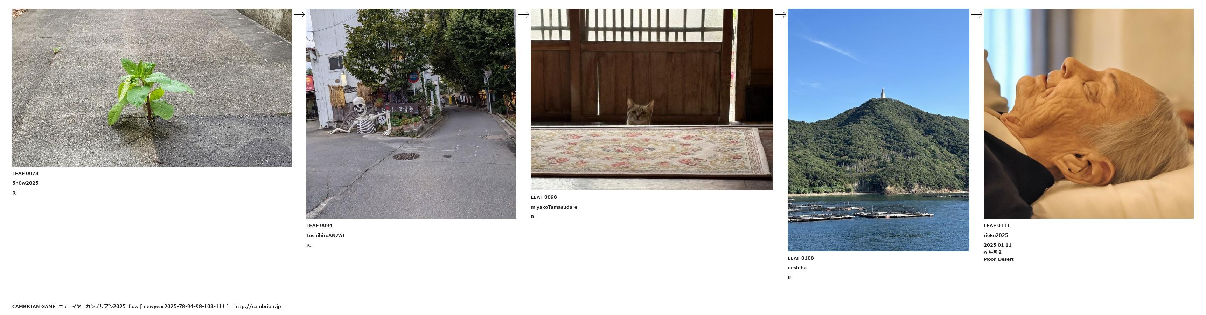Open the cat behind rug photo
The image size is (1206, 315).
point(652,100)
